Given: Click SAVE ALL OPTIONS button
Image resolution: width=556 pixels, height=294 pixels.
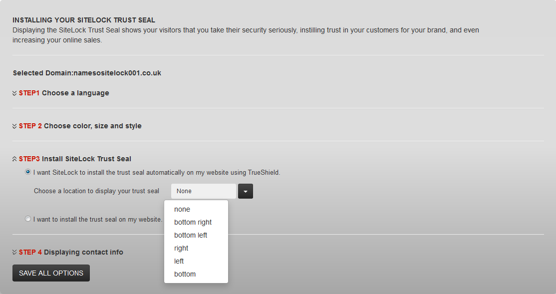Looking at the screenshot, I should click(51, 273).
